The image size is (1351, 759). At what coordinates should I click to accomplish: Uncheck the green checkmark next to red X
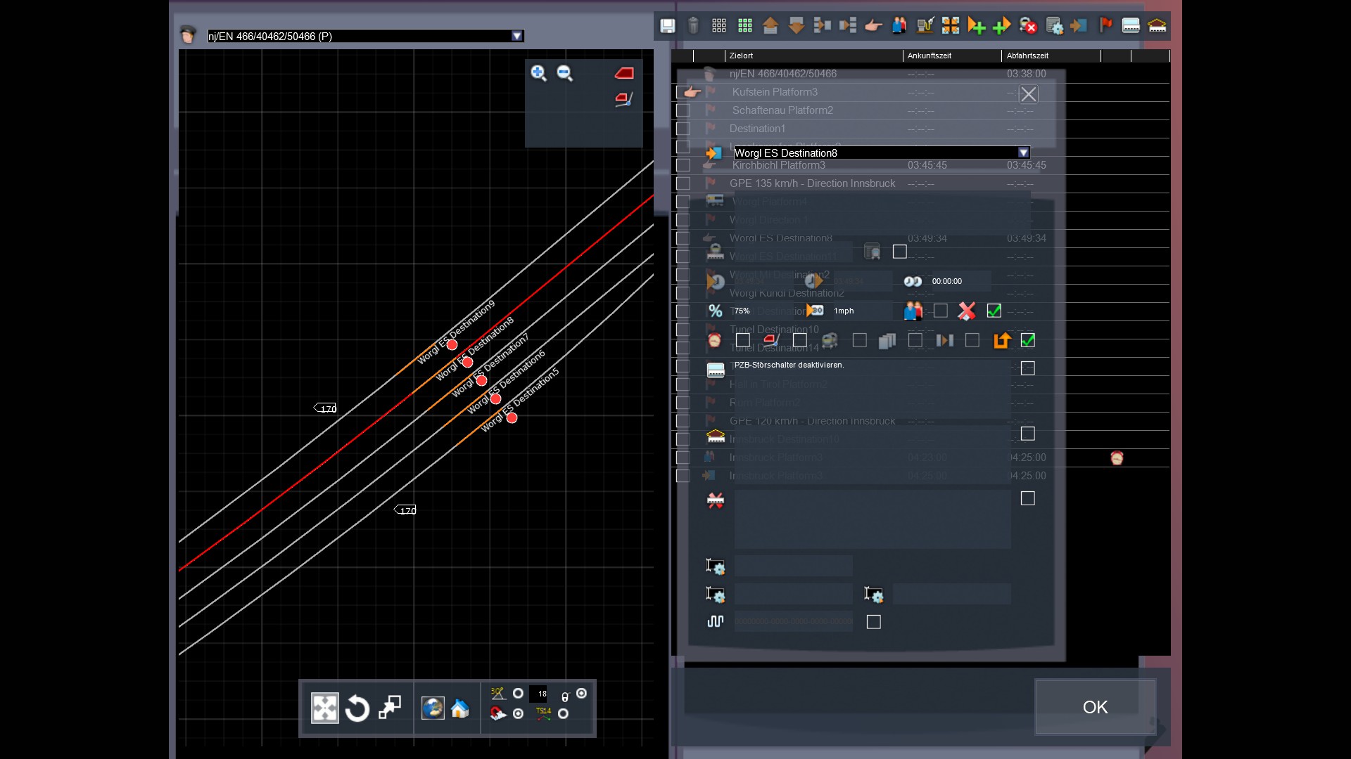(x=994, y=311)
